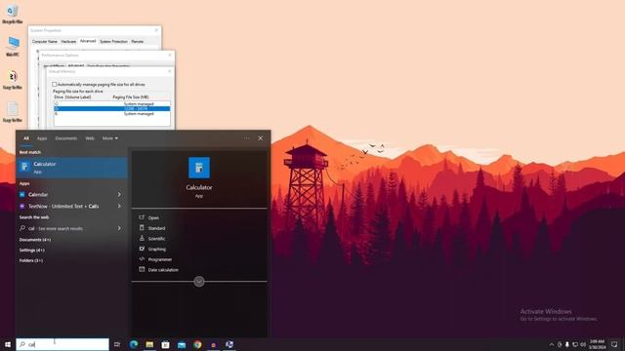Screen dimensions: 625x351
Task: Switch to the Apps search tab
Action: [42, 138]
